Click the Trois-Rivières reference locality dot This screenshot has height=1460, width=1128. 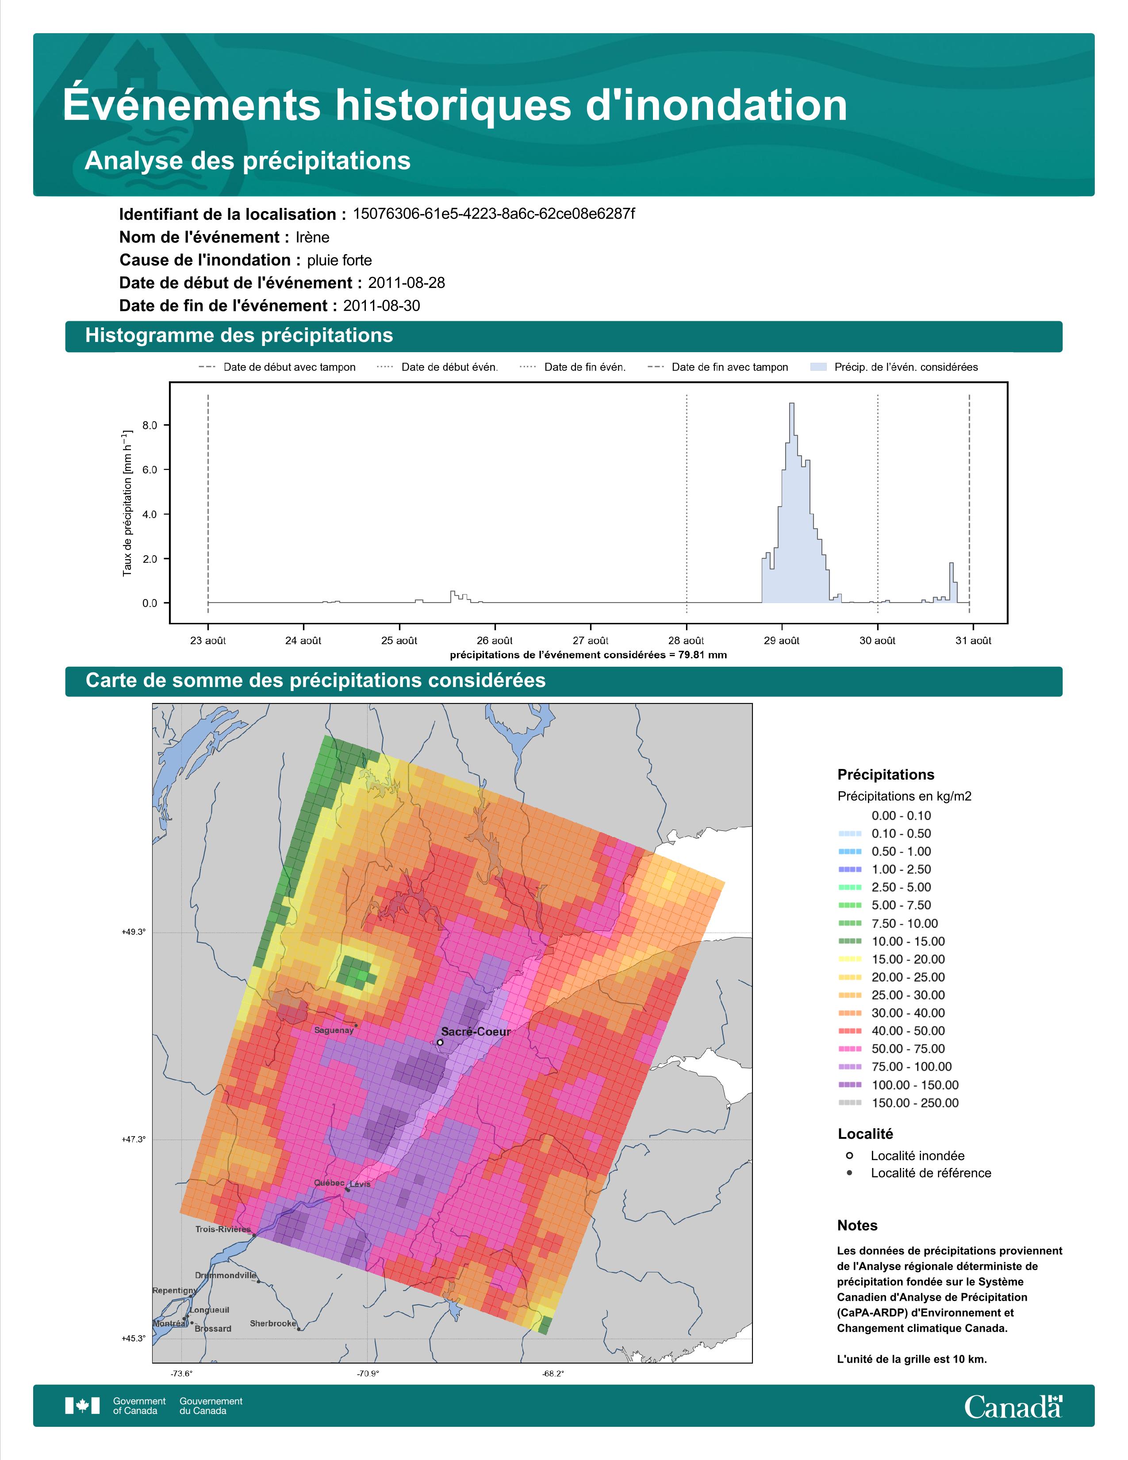coord(254,1235)
